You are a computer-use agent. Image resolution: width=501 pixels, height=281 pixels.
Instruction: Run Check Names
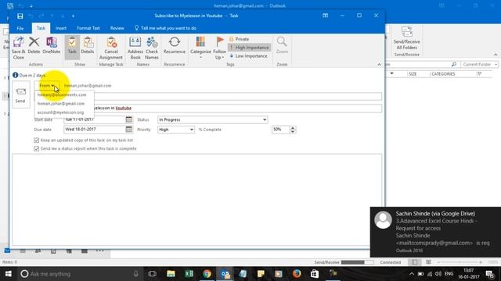click(x=152, y=48)
